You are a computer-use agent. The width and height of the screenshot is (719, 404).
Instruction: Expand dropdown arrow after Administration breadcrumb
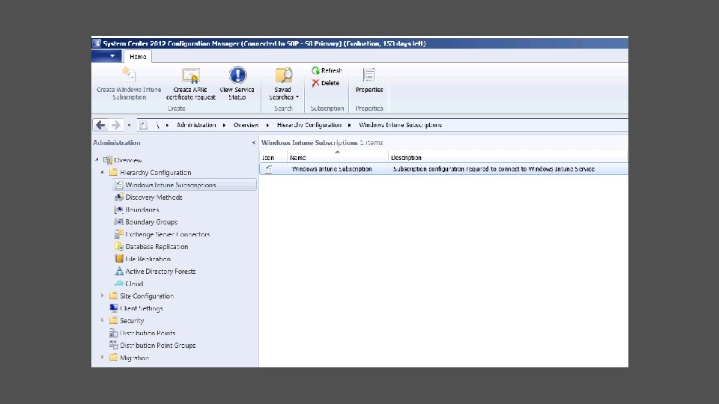(x=224, y=125)
